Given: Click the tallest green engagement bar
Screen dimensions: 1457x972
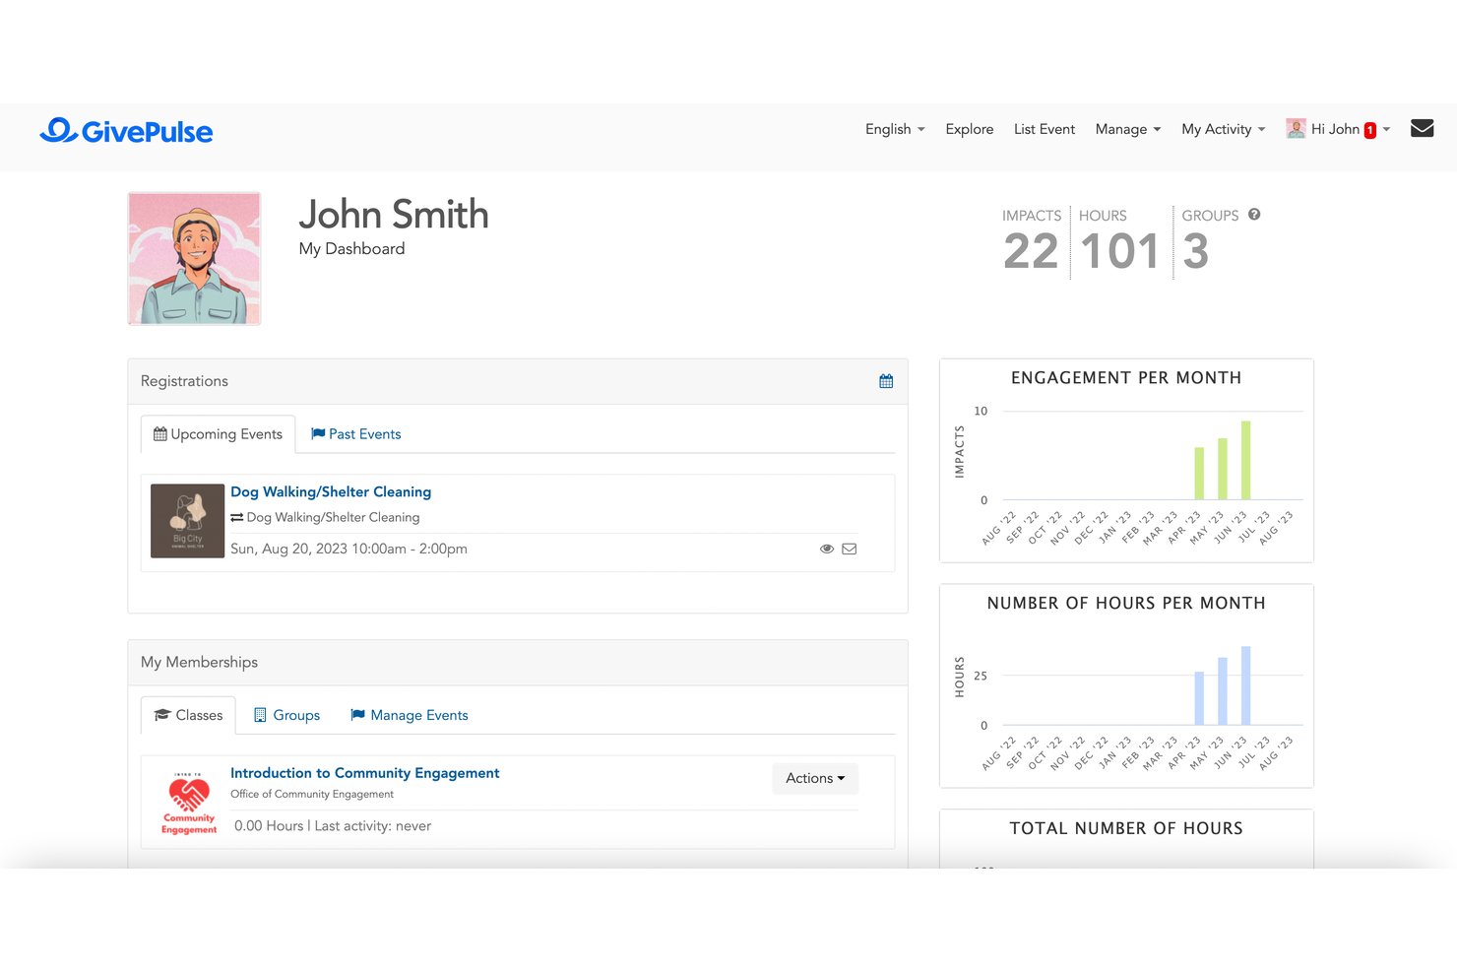Looking at the screenshot, I should point(1245,460).
